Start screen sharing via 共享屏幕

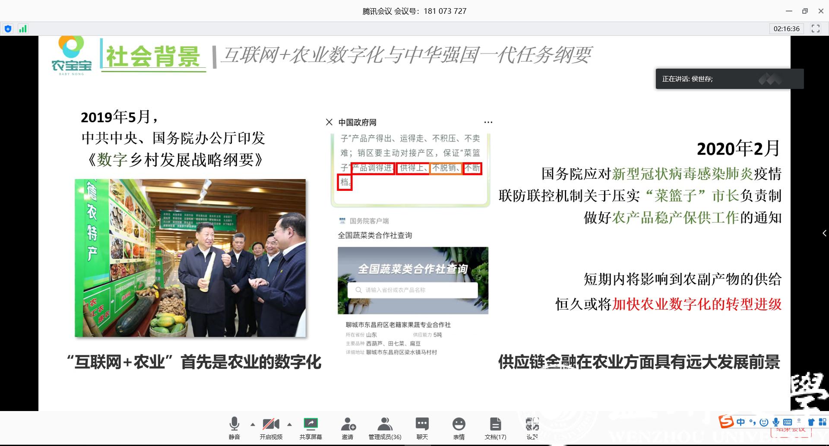pyautogui.click(x=310, y=427)
